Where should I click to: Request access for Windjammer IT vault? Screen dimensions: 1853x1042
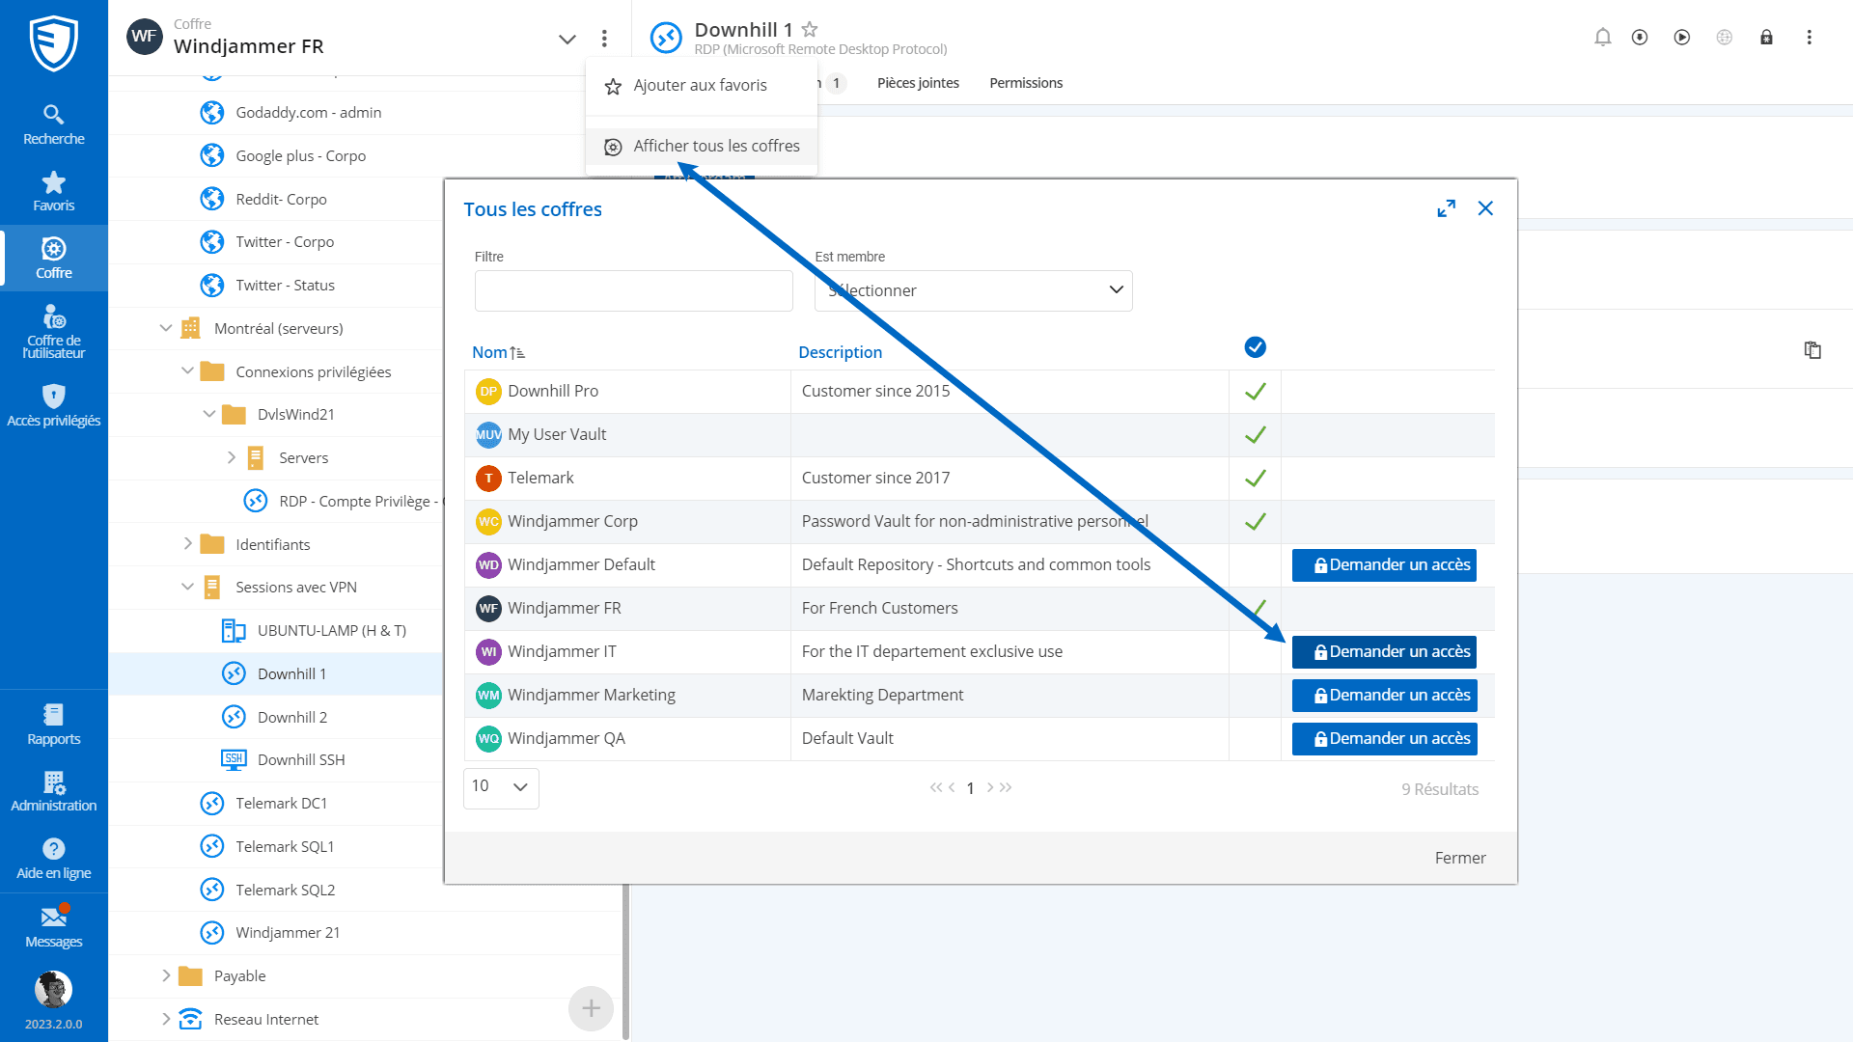[1384, 652]
